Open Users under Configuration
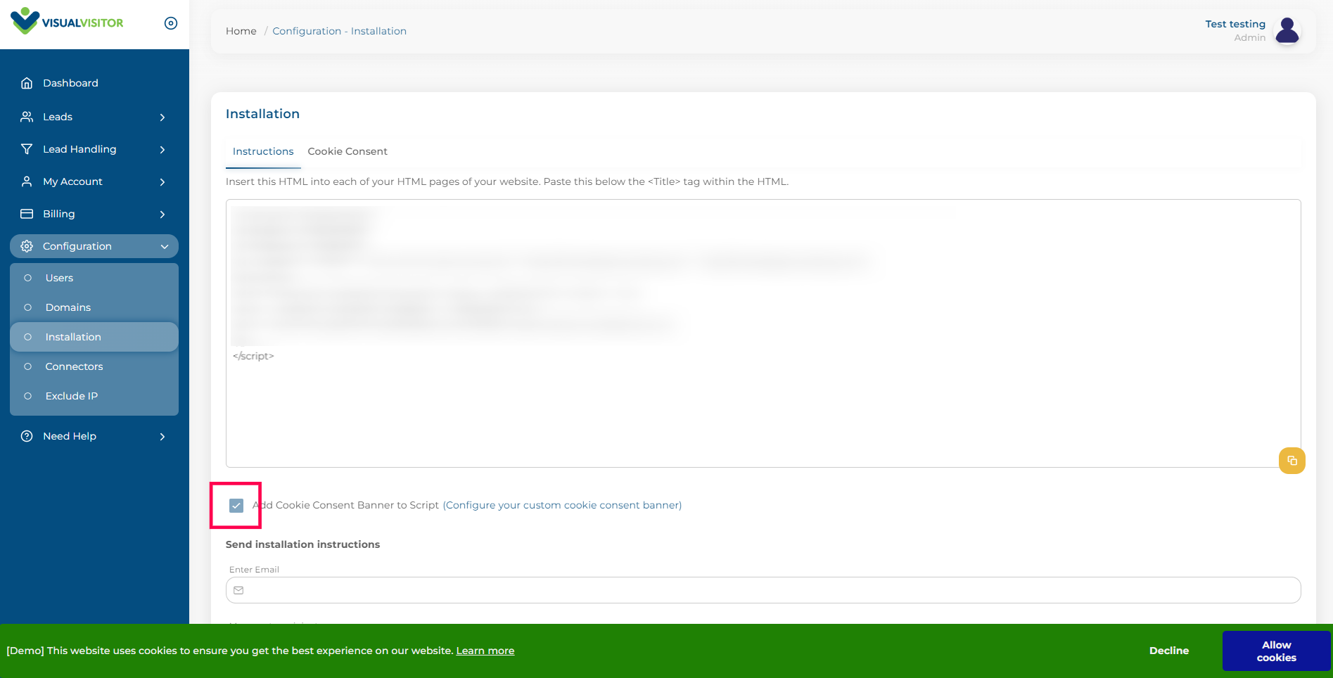 pyautogui.click(x=94, y=278)
